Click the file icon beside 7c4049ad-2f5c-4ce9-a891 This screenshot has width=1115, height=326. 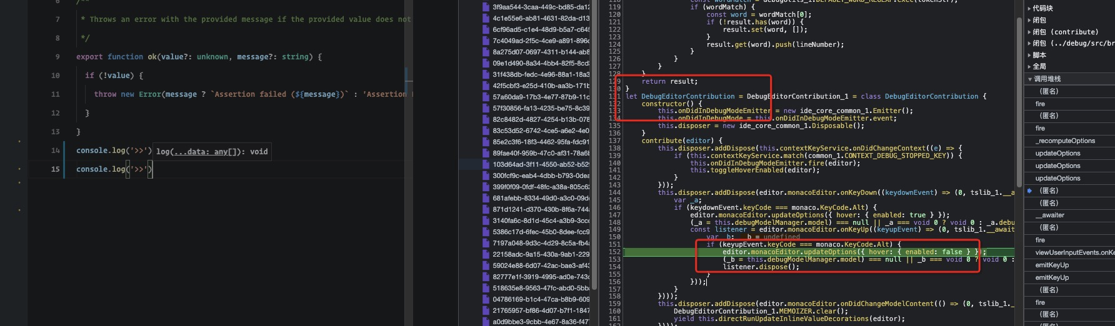(486, 41)
